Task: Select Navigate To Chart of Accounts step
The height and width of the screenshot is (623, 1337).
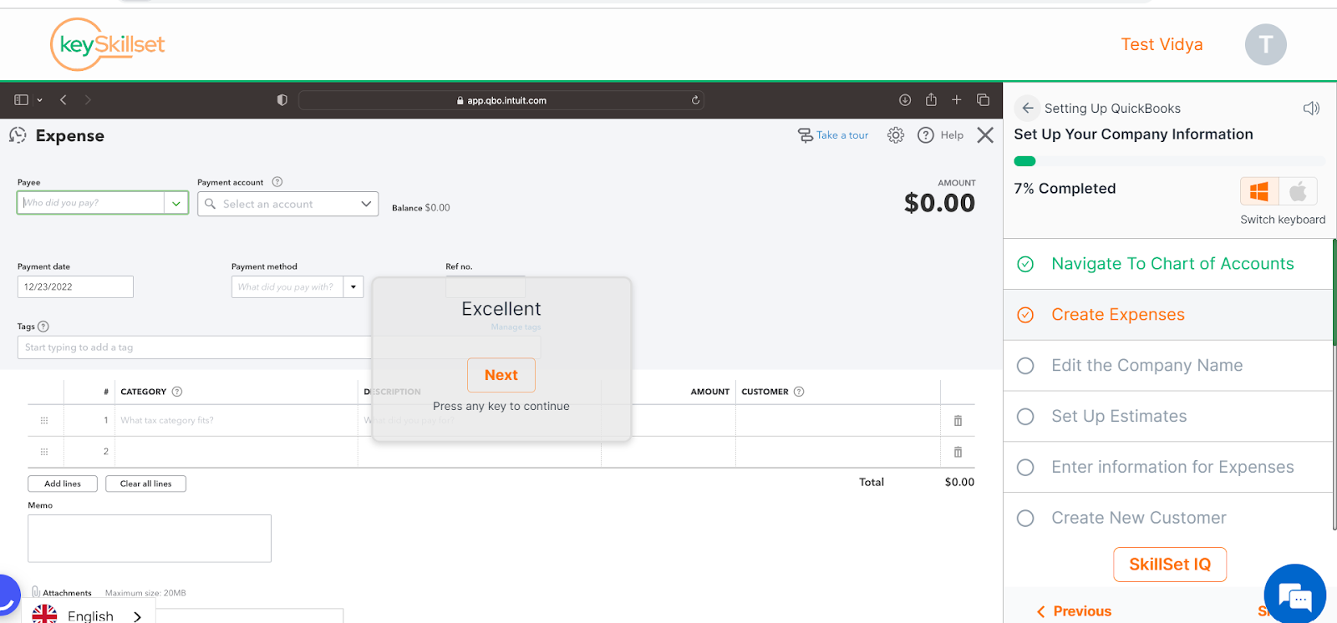Action: pos(1167,264)
